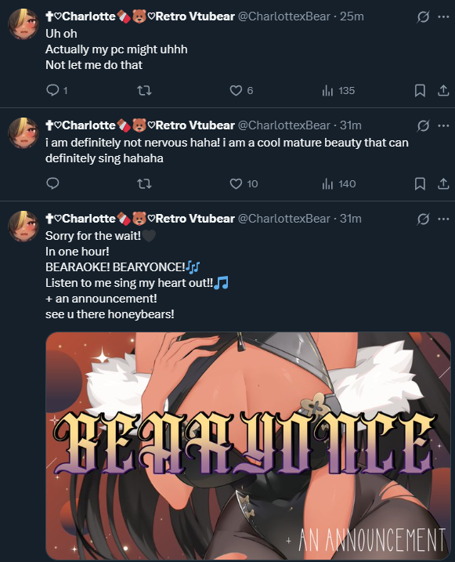
Task: Open @CharlottexBear handle on first tweet
Action: point(283,16)
